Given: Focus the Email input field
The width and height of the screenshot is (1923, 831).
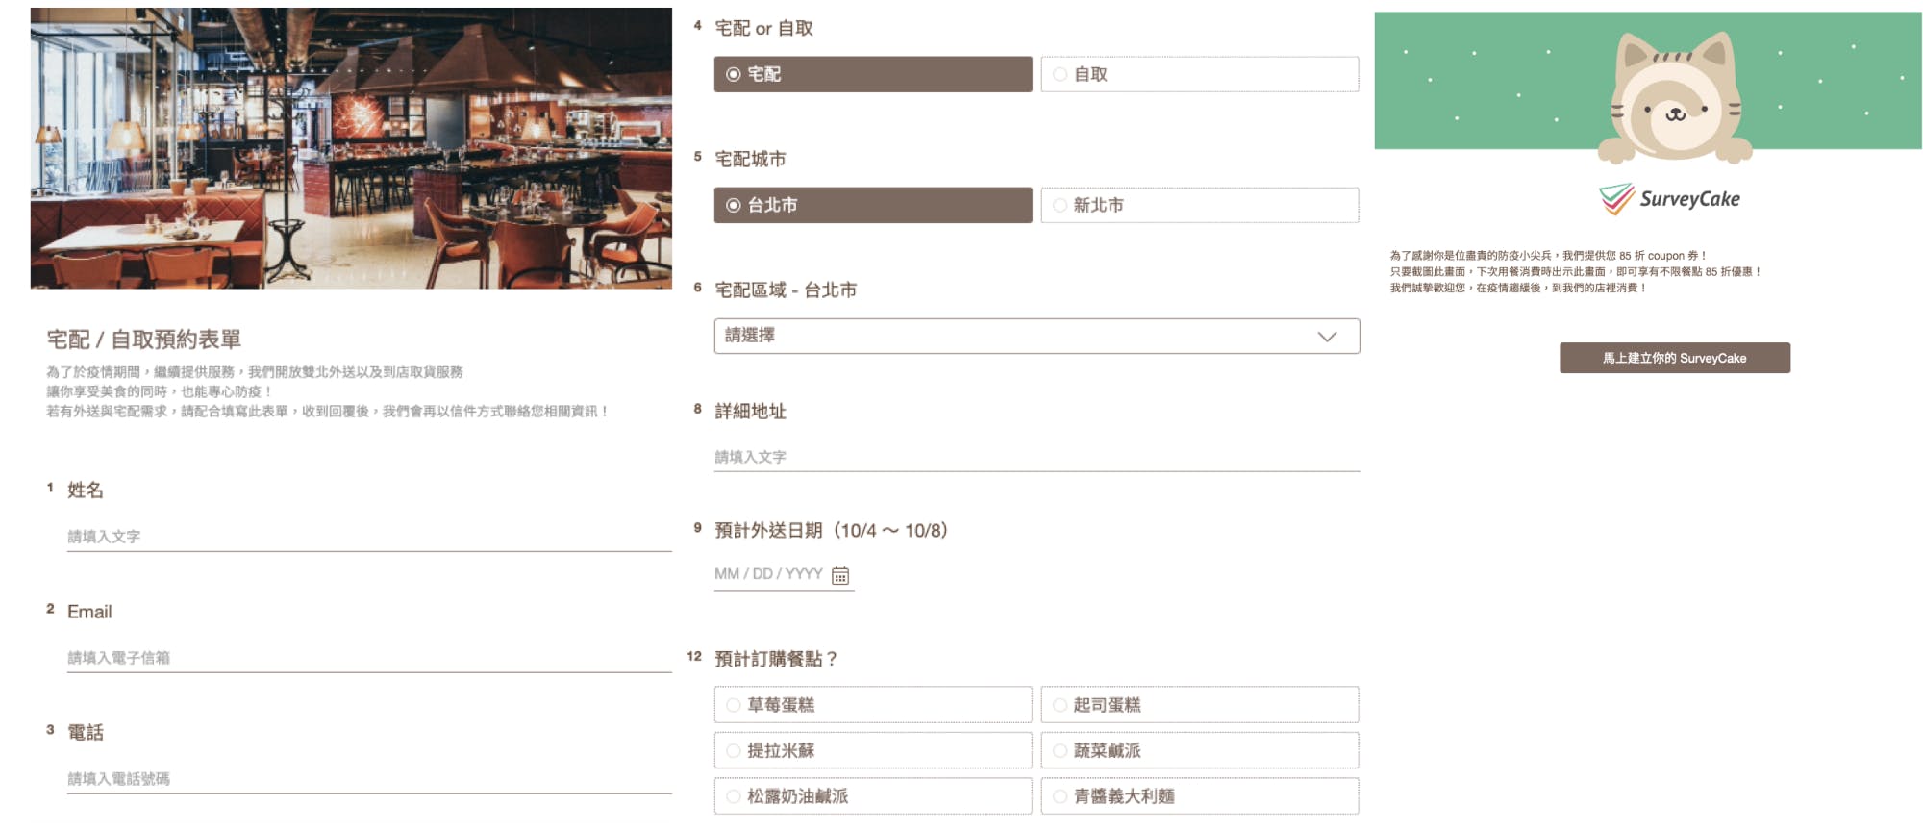Looking at the screenshot, I should (x=369, y=658).
